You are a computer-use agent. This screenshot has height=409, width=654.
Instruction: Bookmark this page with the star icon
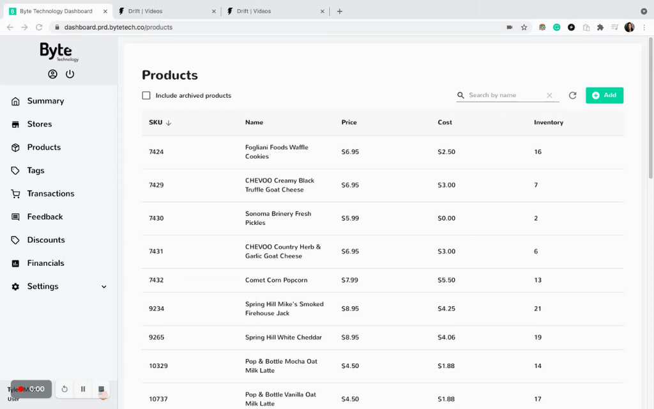[x=524, y=27]
